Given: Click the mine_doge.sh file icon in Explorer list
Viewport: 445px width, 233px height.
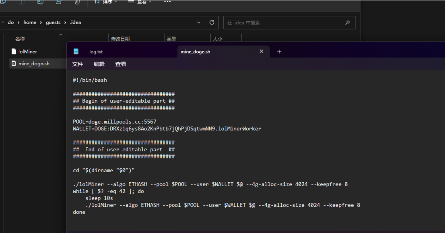Looking at the screenshot, I should click(14, 63).
